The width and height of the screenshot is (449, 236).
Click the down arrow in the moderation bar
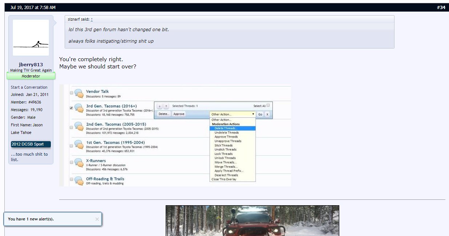pos(160,106)
